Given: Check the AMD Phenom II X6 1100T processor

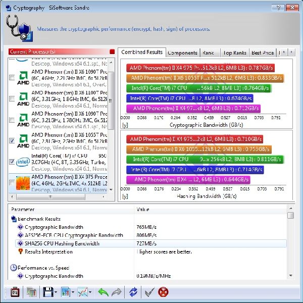Looking at the screenshot, I should pos(12,100).
